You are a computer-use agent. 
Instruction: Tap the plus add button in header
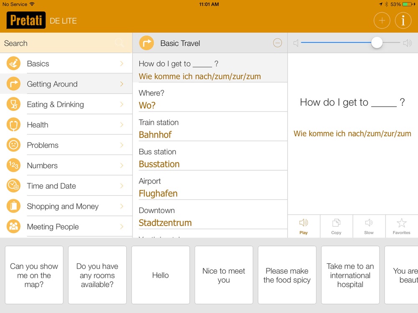coord(382,20)
